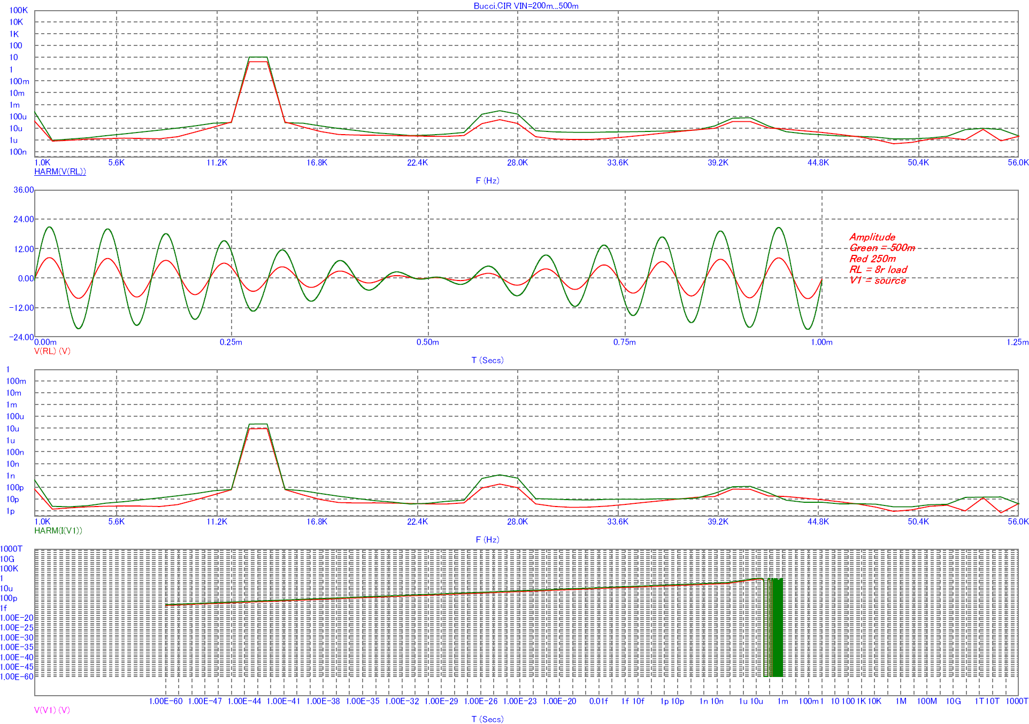Click the 11.2K label on third plot
Image resolution: width=1029 pixels, height=724 pixels.
[217, 521]
